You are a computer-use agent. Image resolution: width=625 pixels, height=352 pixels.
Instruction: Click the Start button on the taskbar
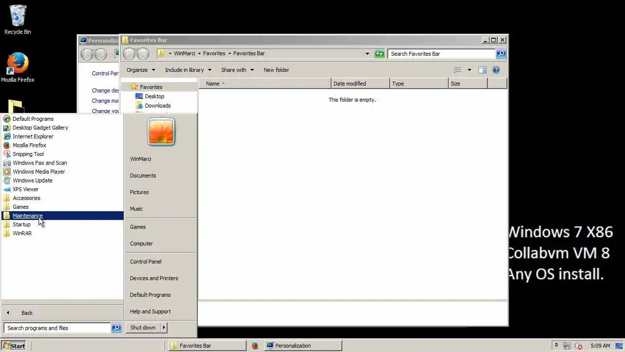(x=14, y=346)
